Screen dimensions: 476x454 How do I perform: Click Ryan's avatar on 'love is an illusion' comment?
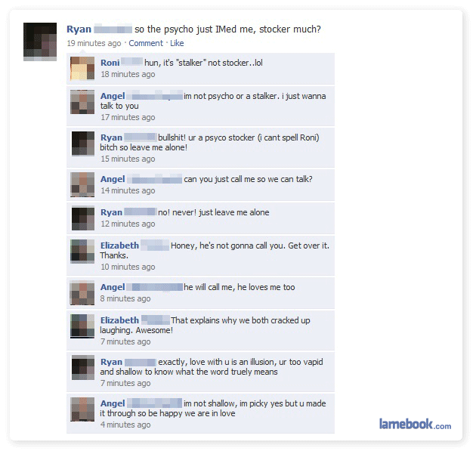[x=83, y=368]
